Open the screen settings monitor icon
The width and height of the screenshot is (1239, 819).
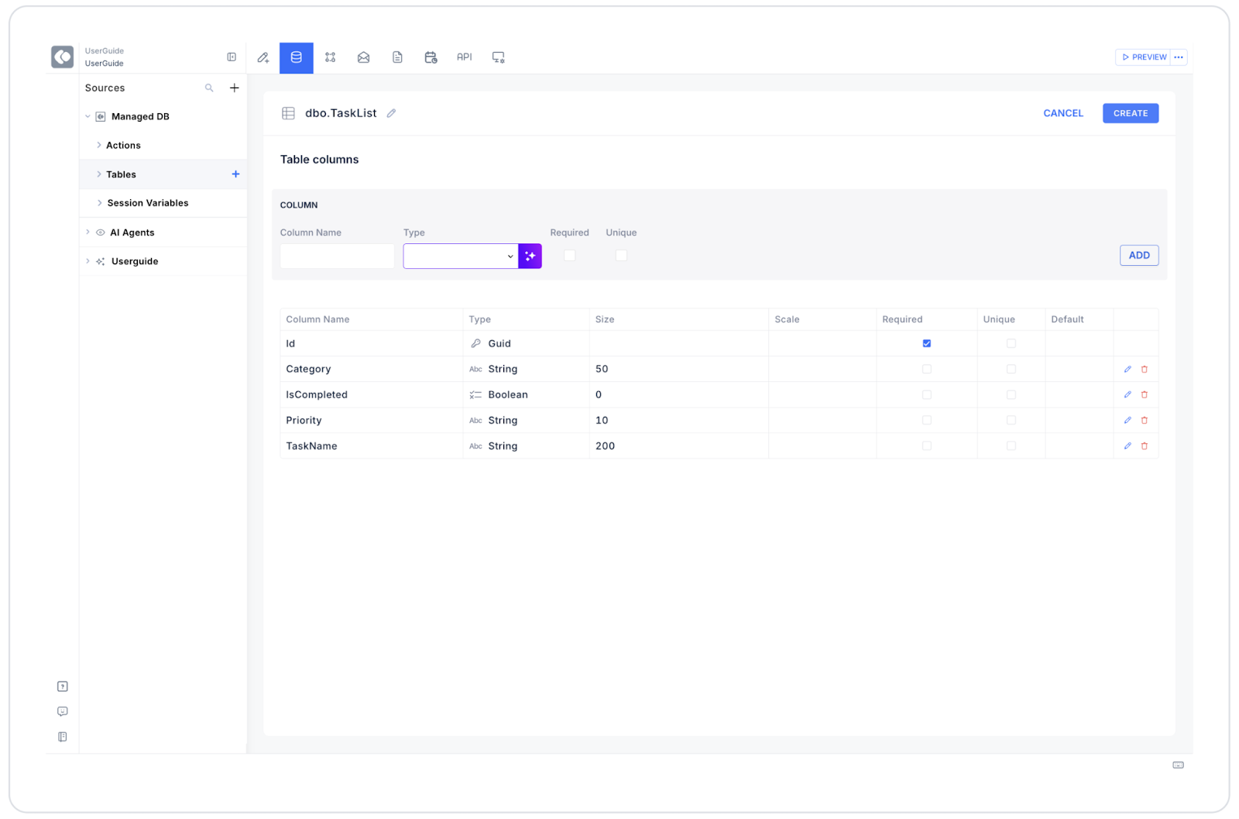click(499, 57)
